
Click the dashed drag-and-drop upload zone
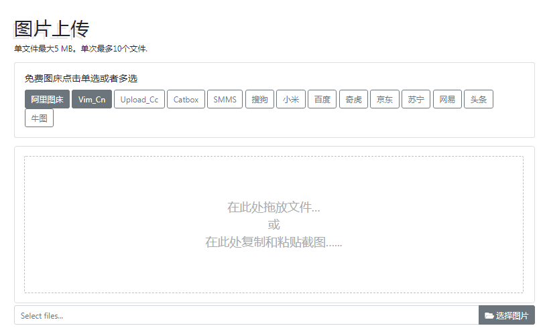point(274,268)
